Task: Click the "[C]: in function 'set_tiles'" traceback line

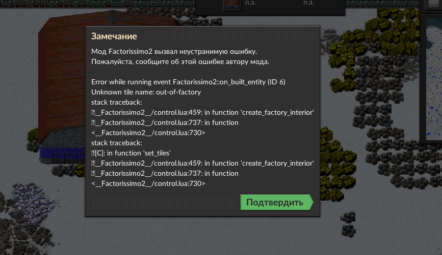Action: click(131, 153)
